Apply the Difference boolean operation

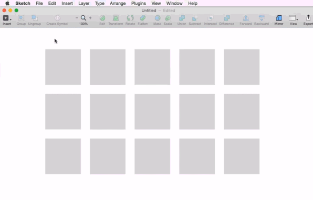(227, 18)
